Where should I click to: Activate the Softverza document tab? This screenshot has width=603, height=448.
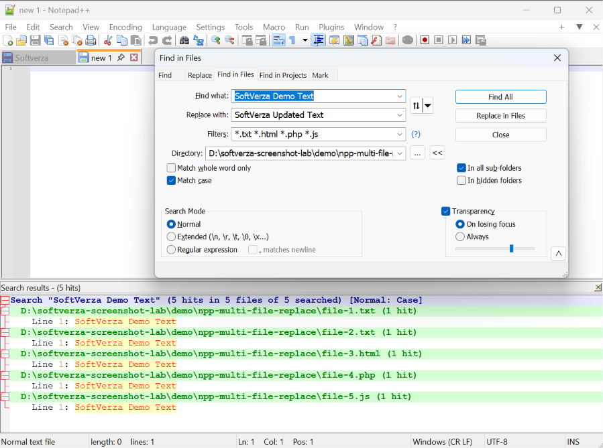(38, 58)
